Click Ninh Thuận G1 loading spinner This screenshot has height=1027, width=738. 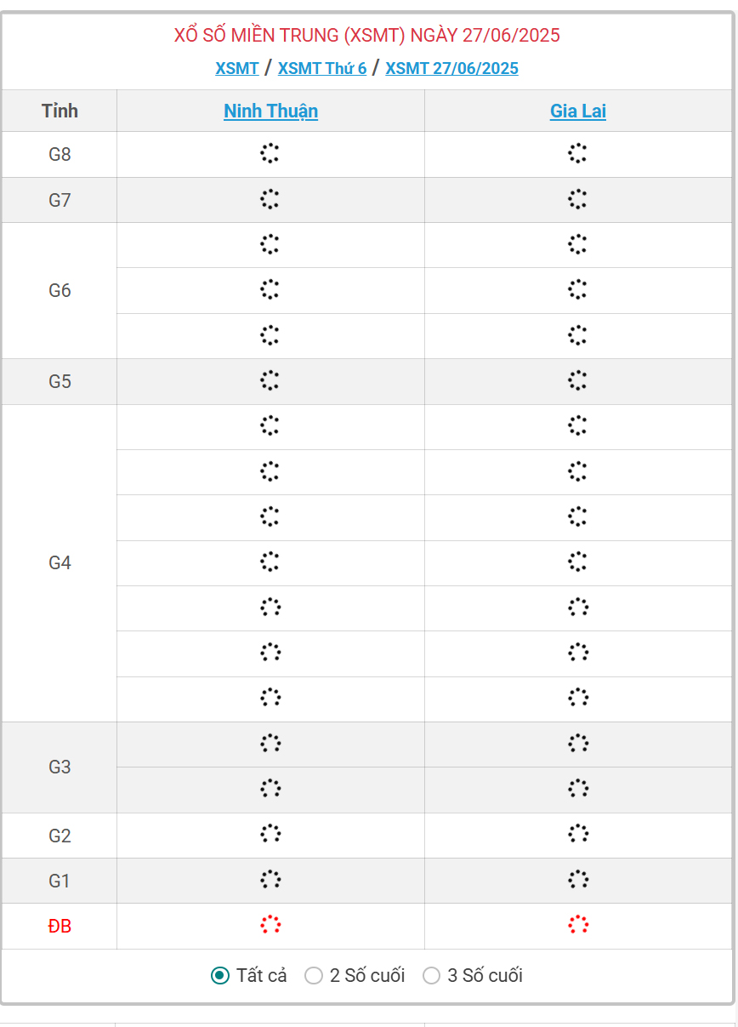[x=270, y=880]
